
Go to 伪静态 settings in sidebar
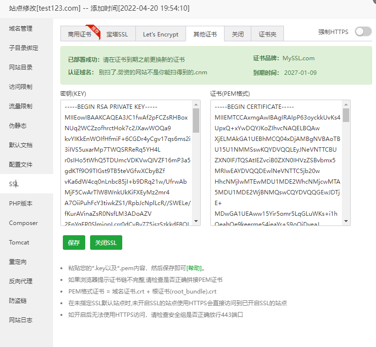pyautogui.click(x=18, y=126)
